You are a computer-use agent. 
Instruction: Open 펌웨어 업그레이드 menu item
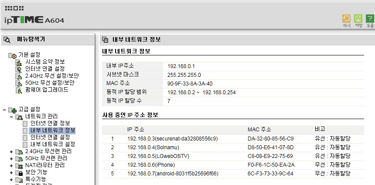pos(47,90)
